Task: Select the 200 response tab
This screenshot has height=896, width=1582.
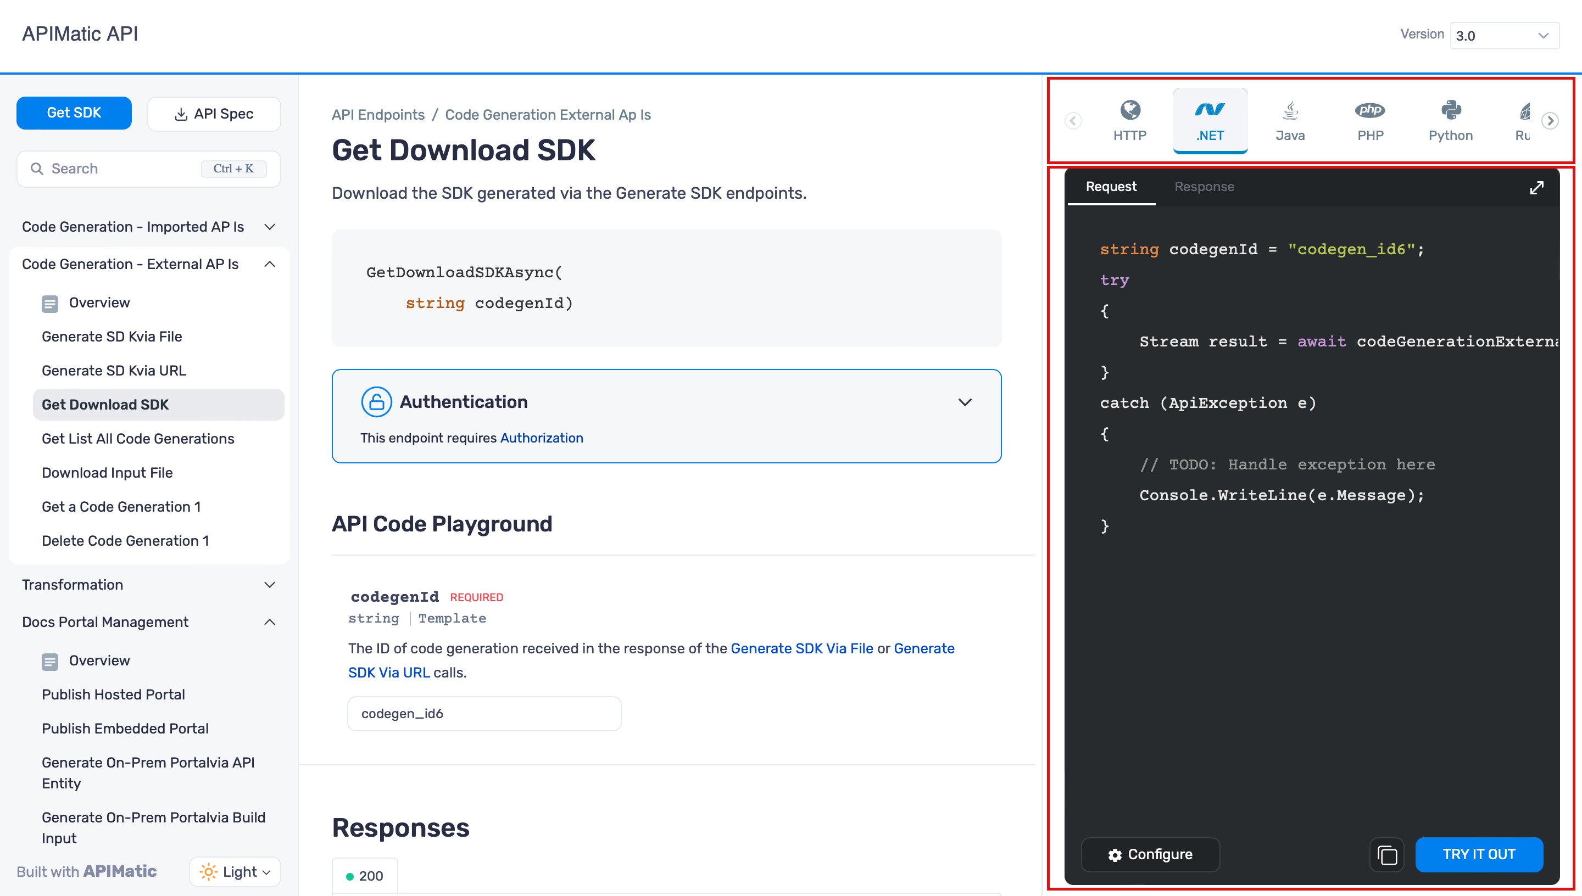Action: click(x=365, y=875)
